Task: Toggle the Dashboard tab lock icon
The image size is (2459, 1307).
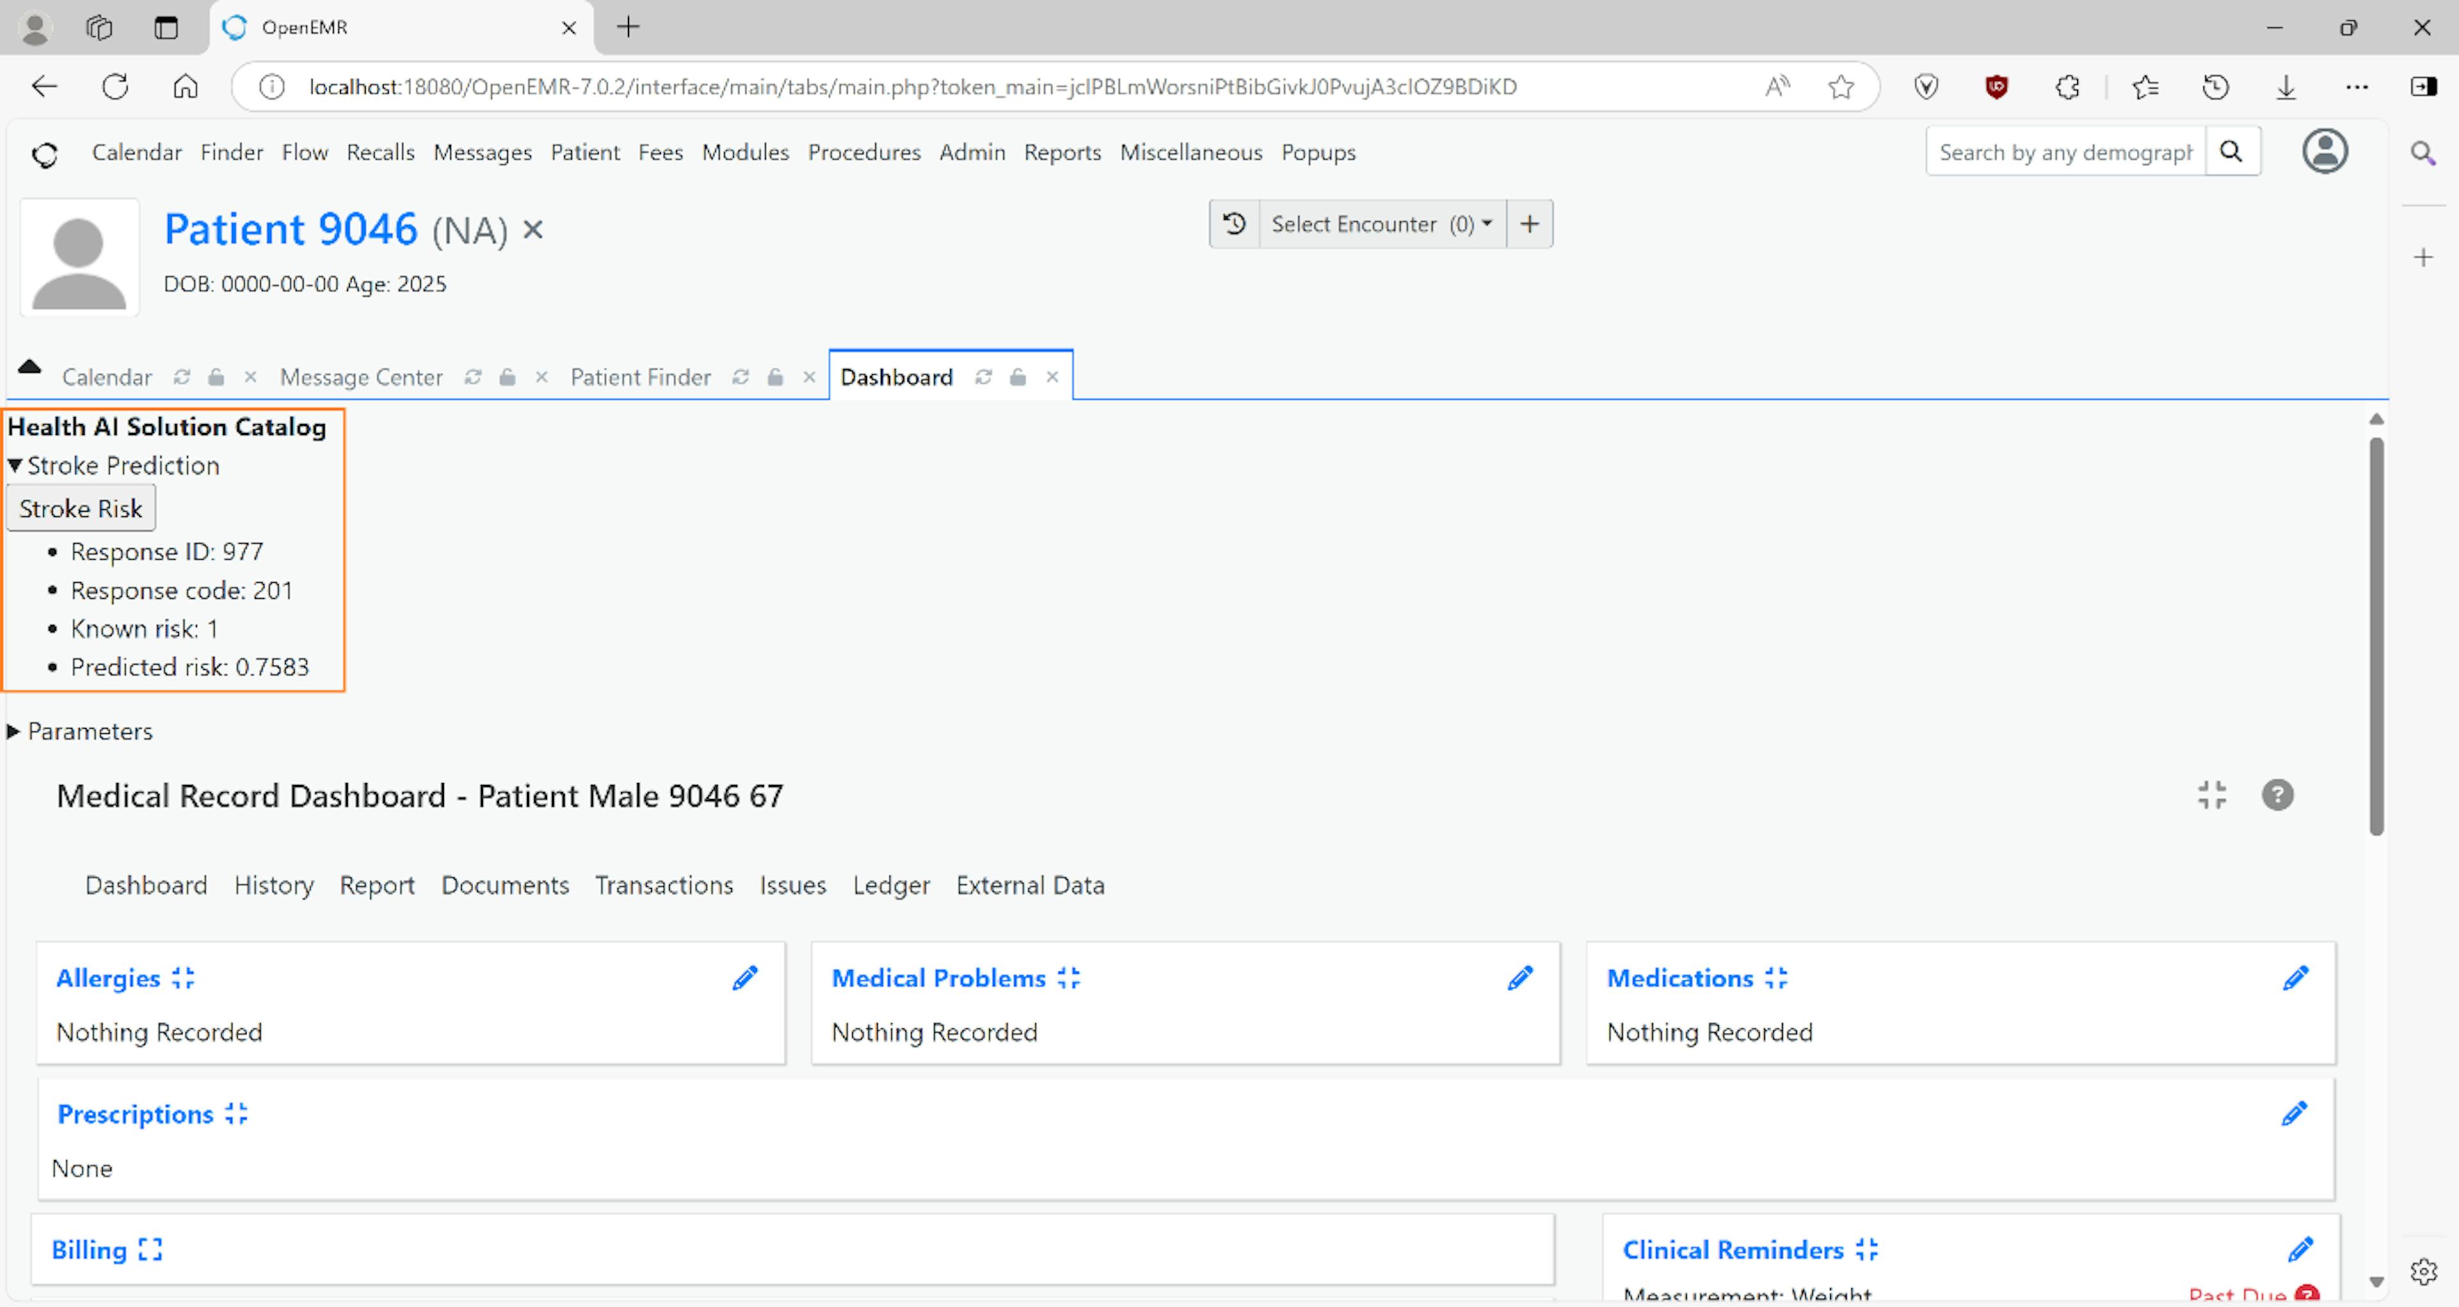Action: (1018, 377)
